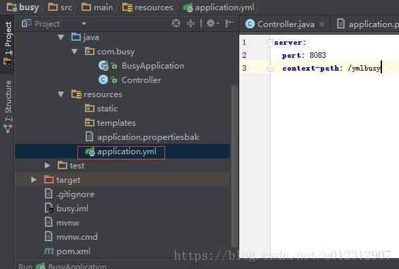Expand the target folder arrow
This screenshot has width=399, height=269.
(x=33, y=180)
